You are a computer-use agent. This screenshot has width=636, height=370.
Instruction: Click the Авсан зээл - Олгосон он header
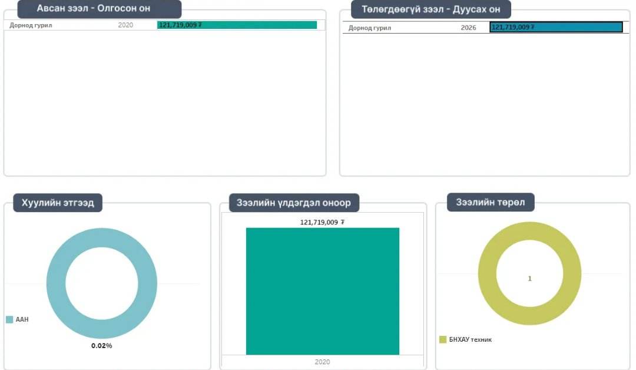click(99, 9)
